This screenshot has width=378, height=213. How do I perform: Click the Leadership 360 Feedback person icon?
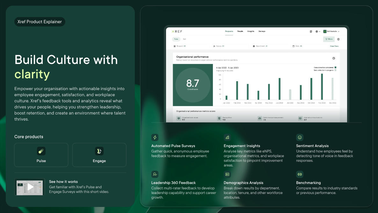pyautogui.click(x=155, y=174)
